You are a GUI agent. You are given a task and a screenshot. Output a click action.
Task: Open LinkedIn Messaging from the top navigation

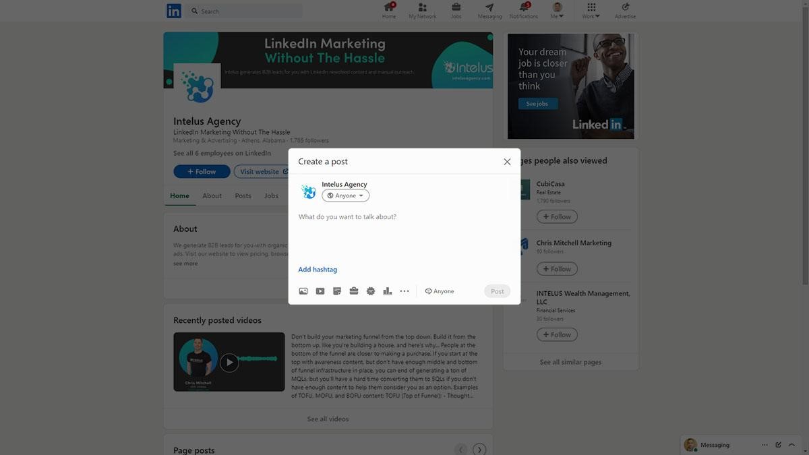[489, 10]
